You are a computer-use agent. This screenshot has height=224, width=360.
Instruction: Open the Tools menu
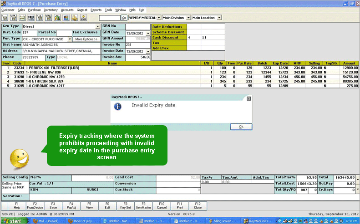coord(108,10)
